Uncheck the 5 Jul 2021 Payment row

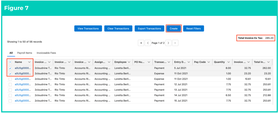pyautogui.click(x=10, y=68)
